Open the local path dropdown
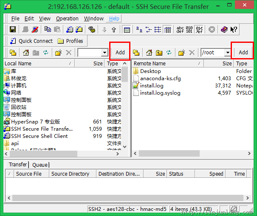257x216 pixels. pyautogui.click(x=104, y=53)
